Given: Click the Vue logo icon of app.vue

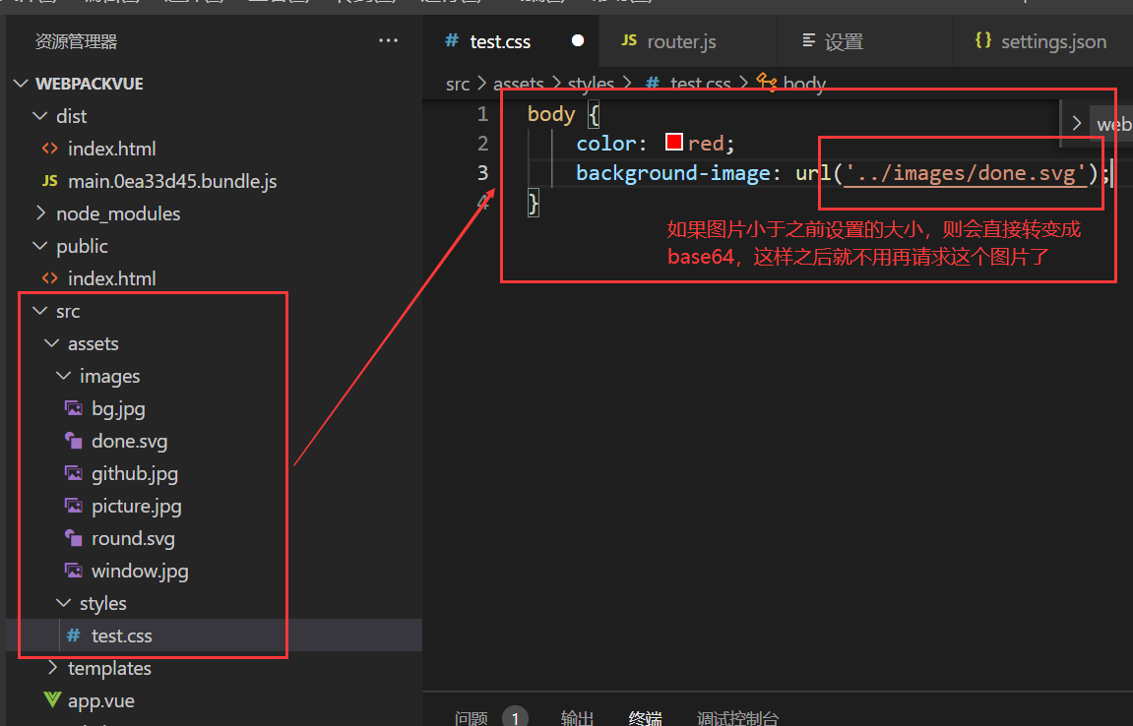Looking at the screenshot, I should tap(52, 699).
